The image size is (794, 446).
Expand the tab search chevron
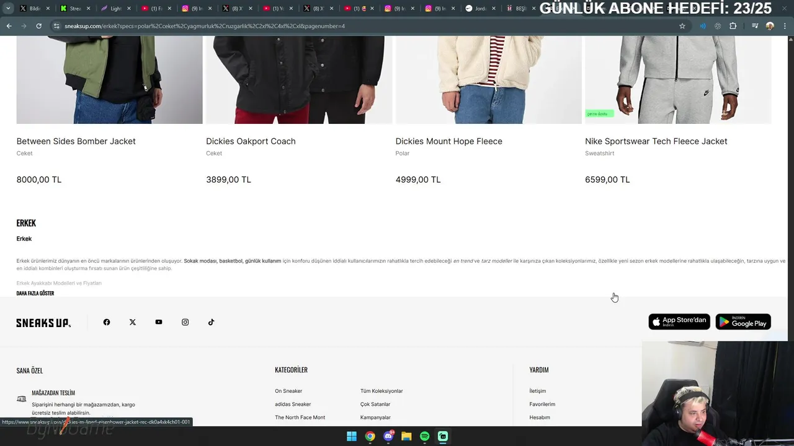pyautogui.click(x=8, y=9)
